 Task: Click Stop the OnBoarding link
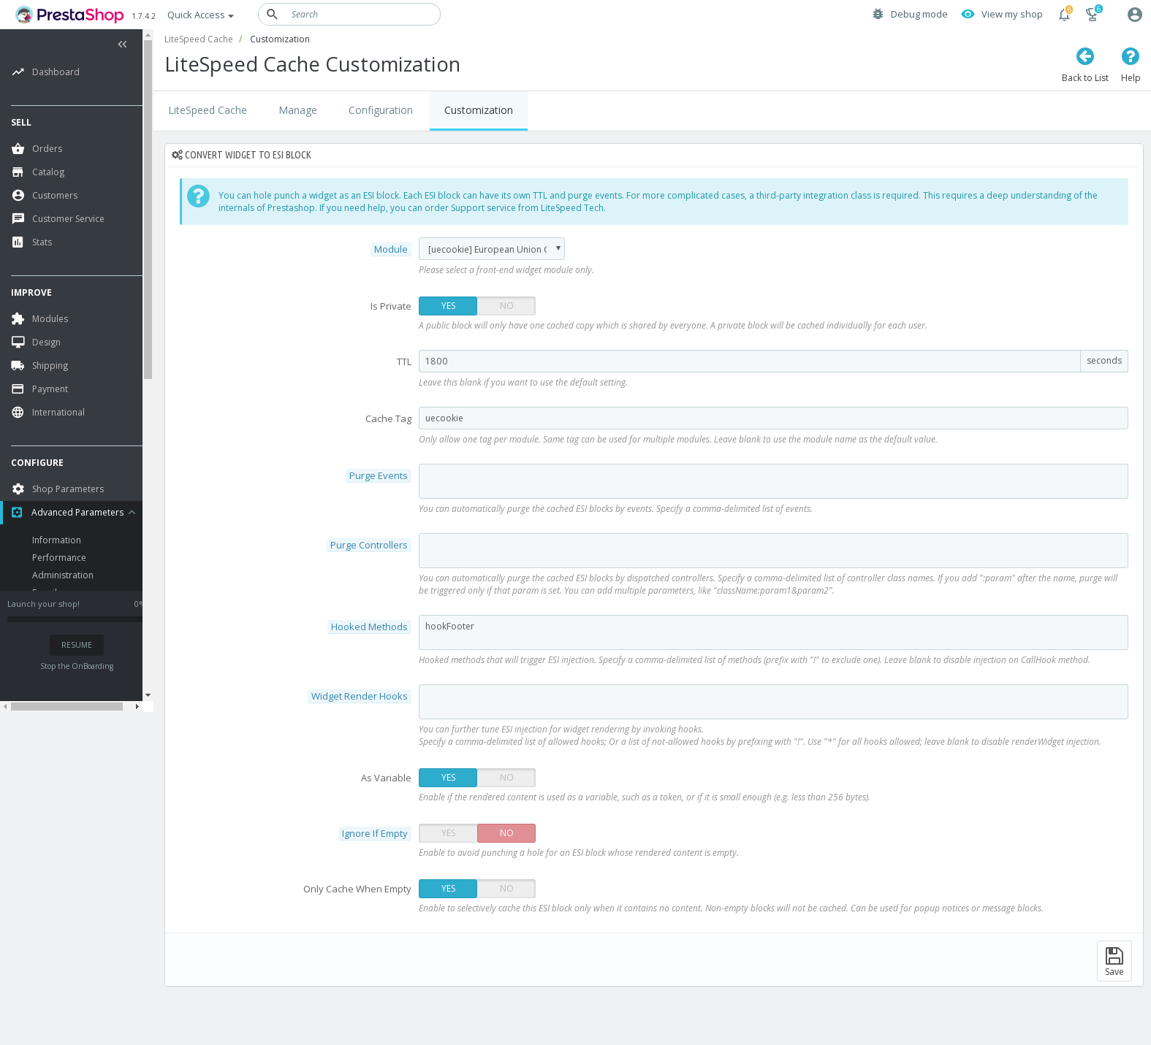click(77, 666)
